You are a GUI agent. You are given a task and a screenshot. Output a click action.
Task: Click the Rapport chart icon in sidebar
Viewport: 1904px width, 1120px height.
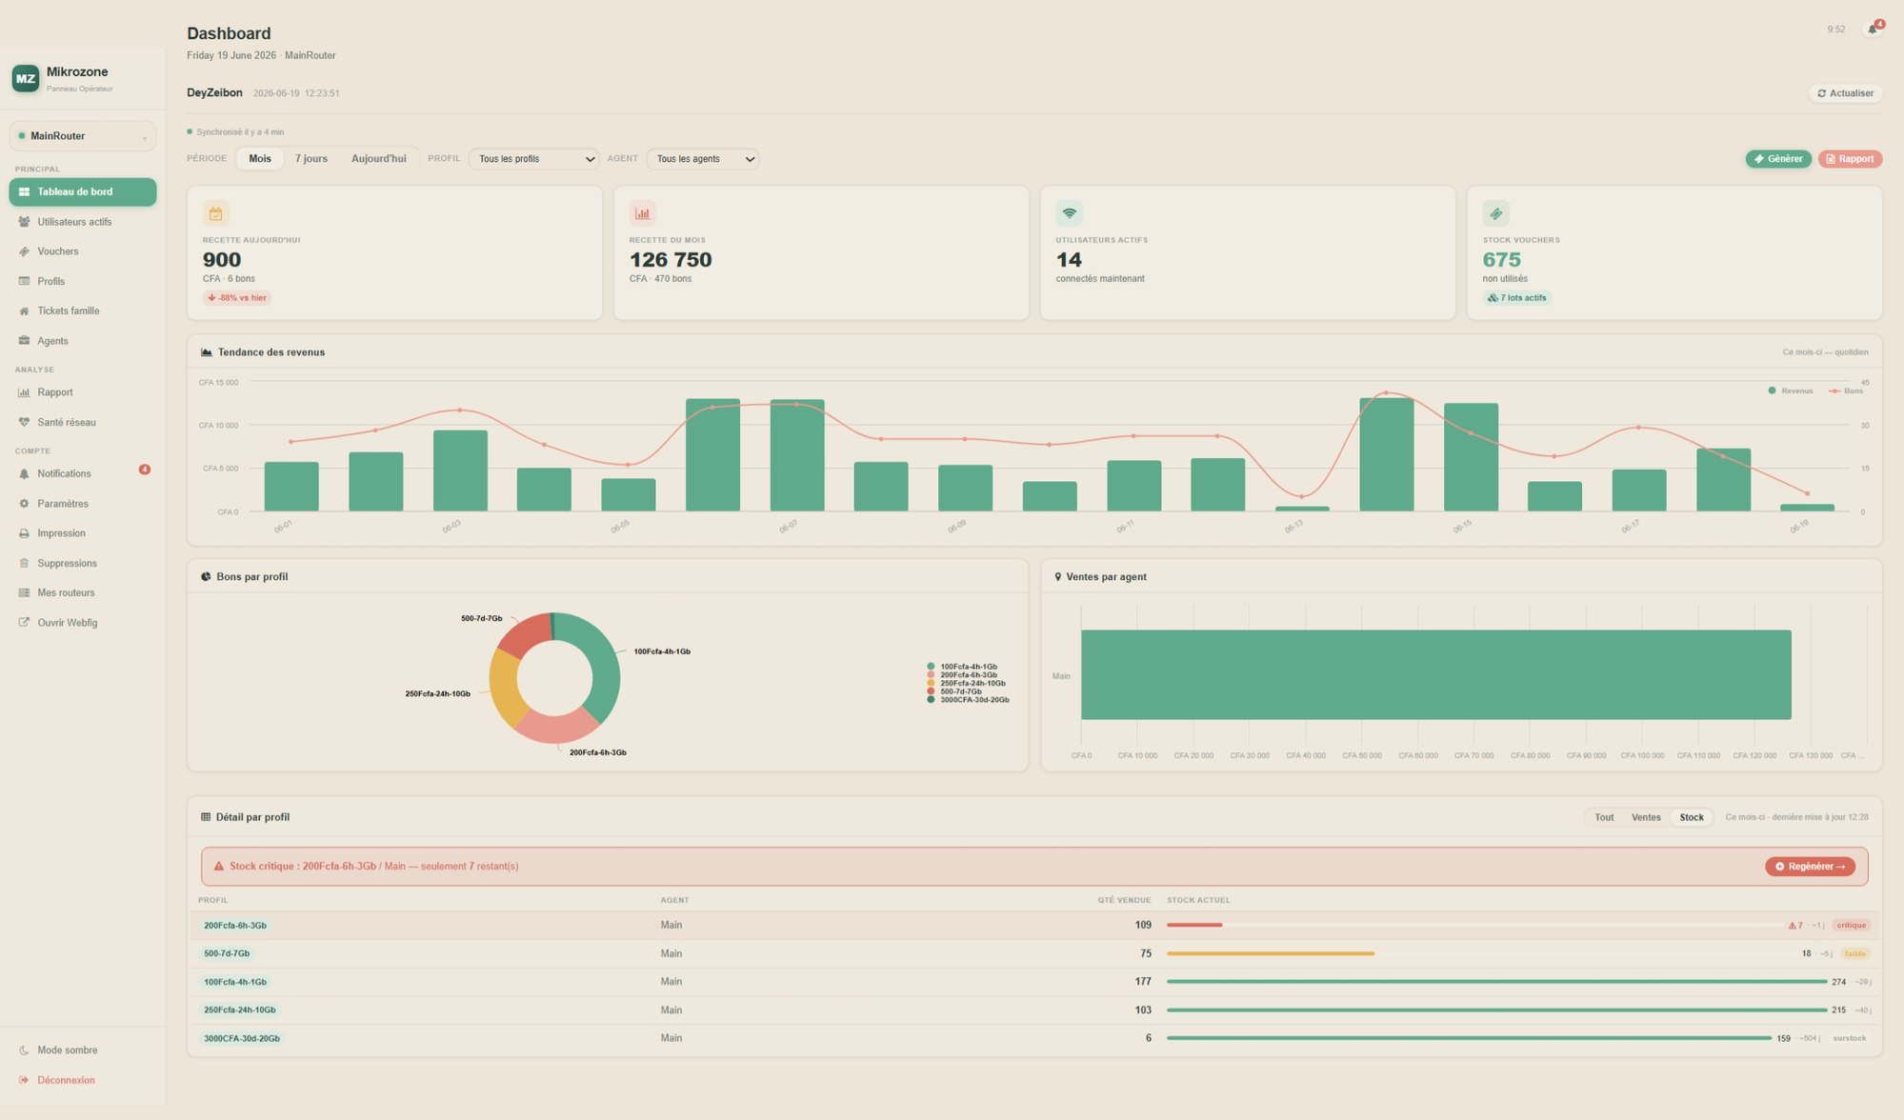pos(24,392)
